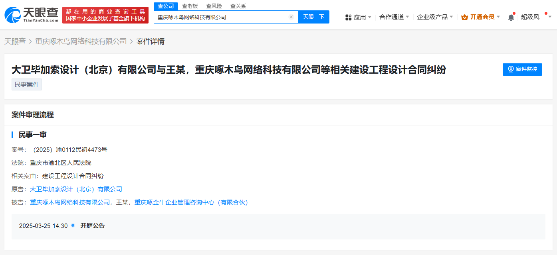
Task: Open 重庆啄金牛企业管理咨询中心（有限合伙） link
Action: pyautogui.click(x=191, y=202)
